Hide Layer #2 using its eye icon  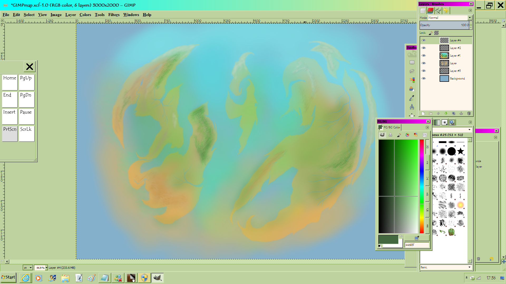[424, 48]
